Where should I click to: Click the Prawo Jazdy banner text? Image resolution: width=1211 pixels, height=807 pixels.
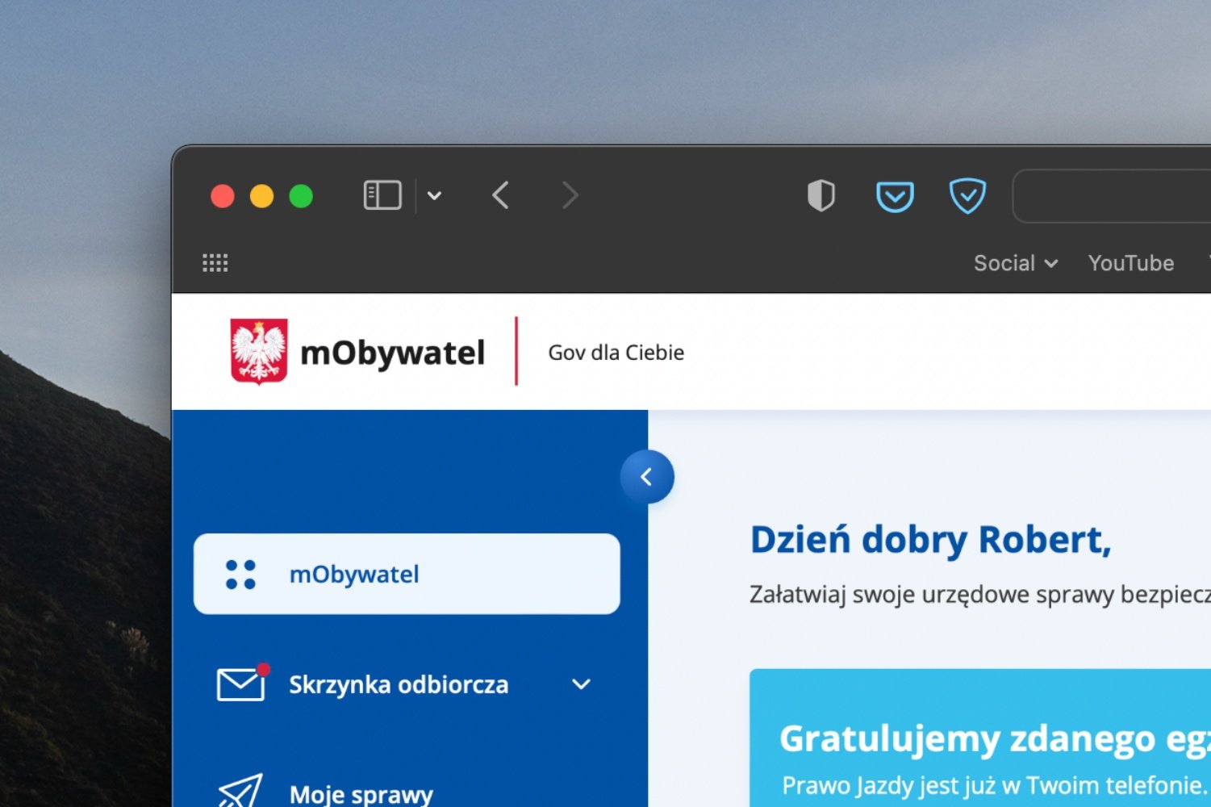point(994,785)
